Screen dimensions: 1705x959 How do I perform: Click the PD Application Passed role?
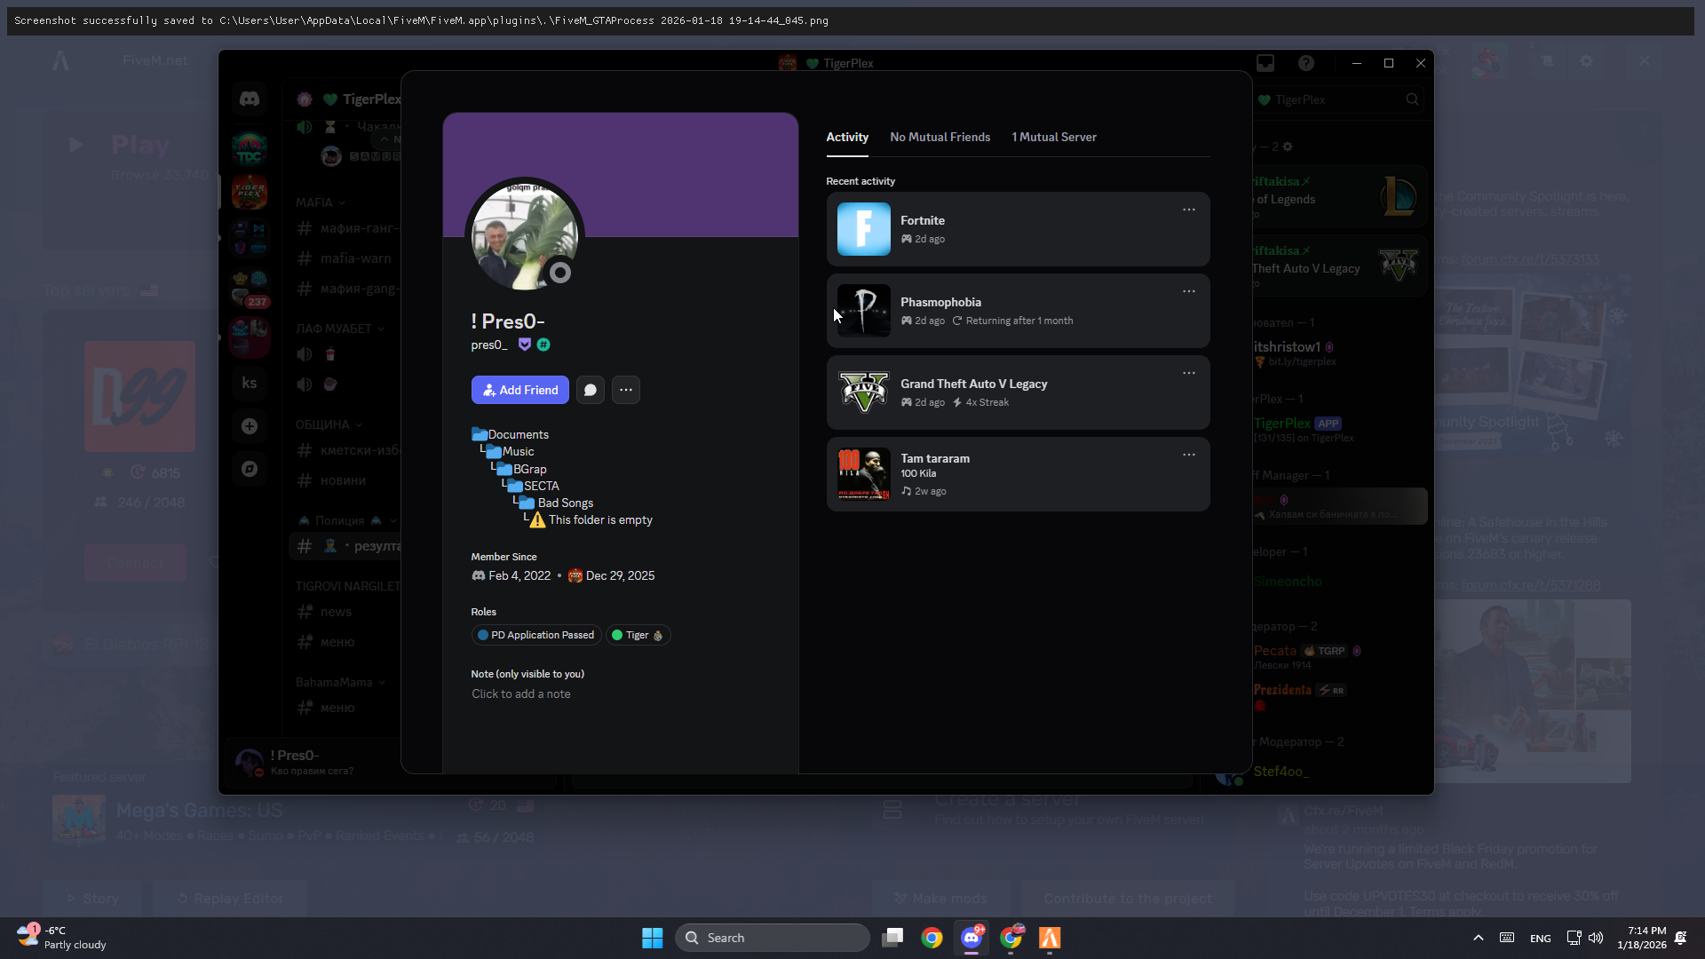[535, 635]
